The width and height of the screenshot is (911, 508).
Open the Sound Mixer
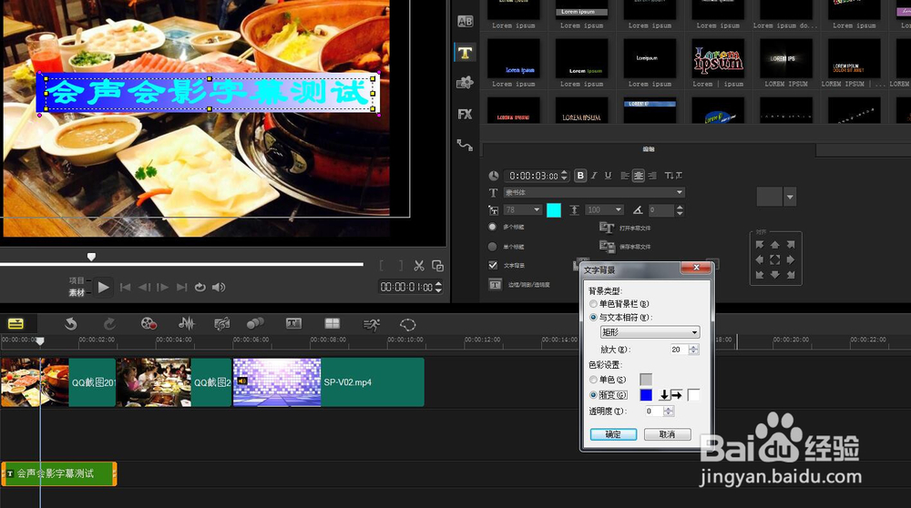click(x=187, y=324)
